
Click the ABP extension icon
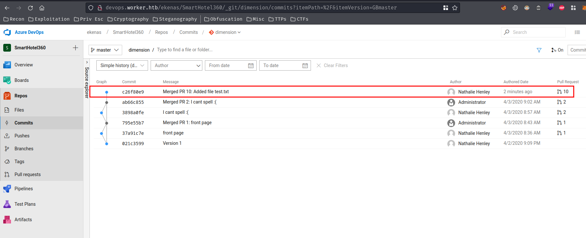(562, 8)
